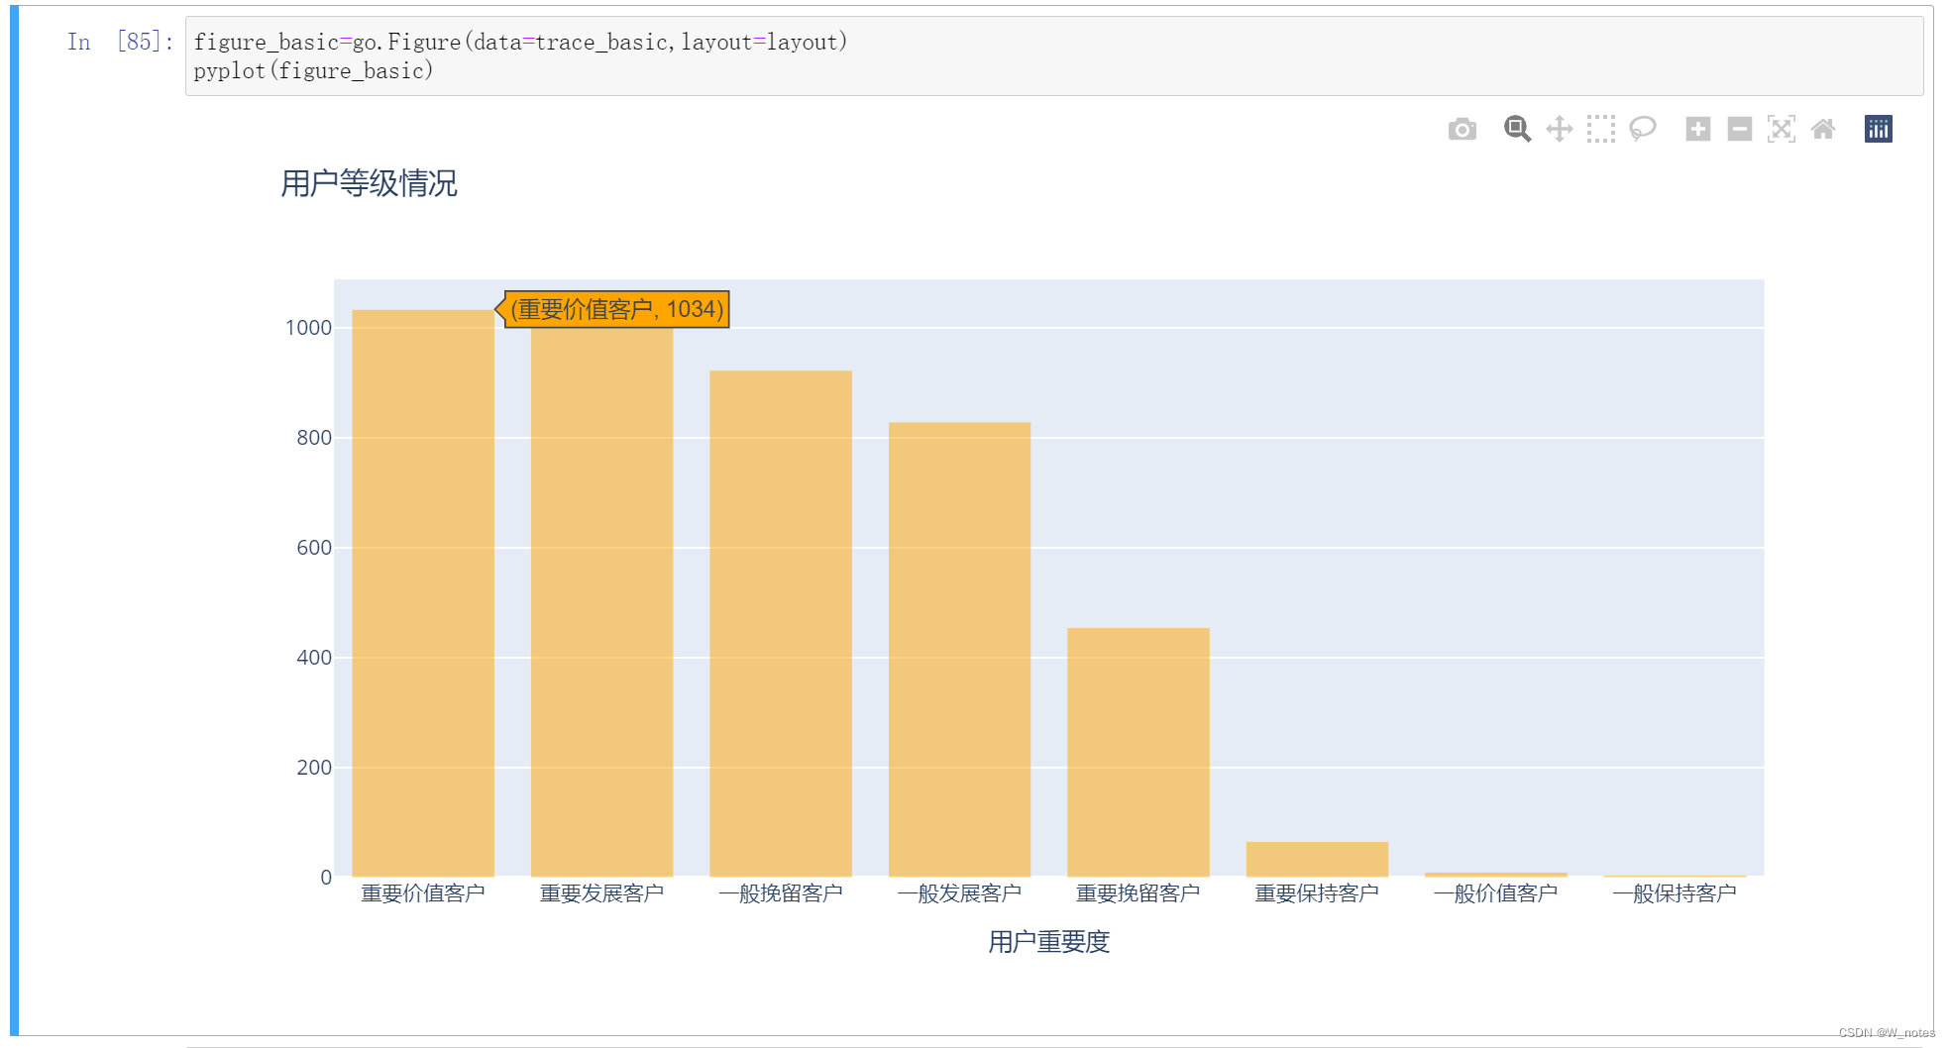The image size is (1951, 1048).
Task: Click the code input cell editor
Action: tap(1054, 56)
